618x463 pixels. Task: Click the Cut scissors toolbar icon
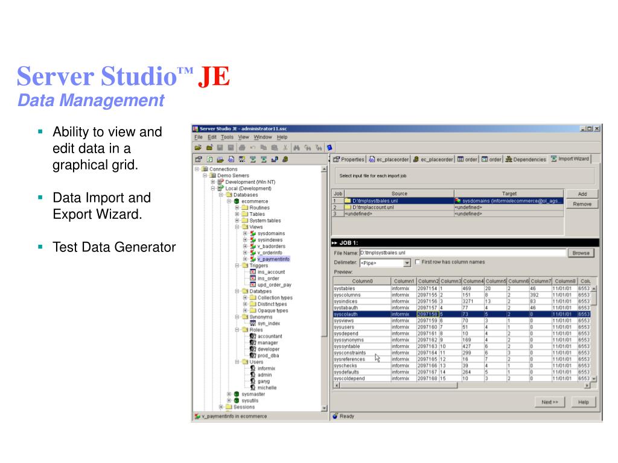tap(285, 148)
